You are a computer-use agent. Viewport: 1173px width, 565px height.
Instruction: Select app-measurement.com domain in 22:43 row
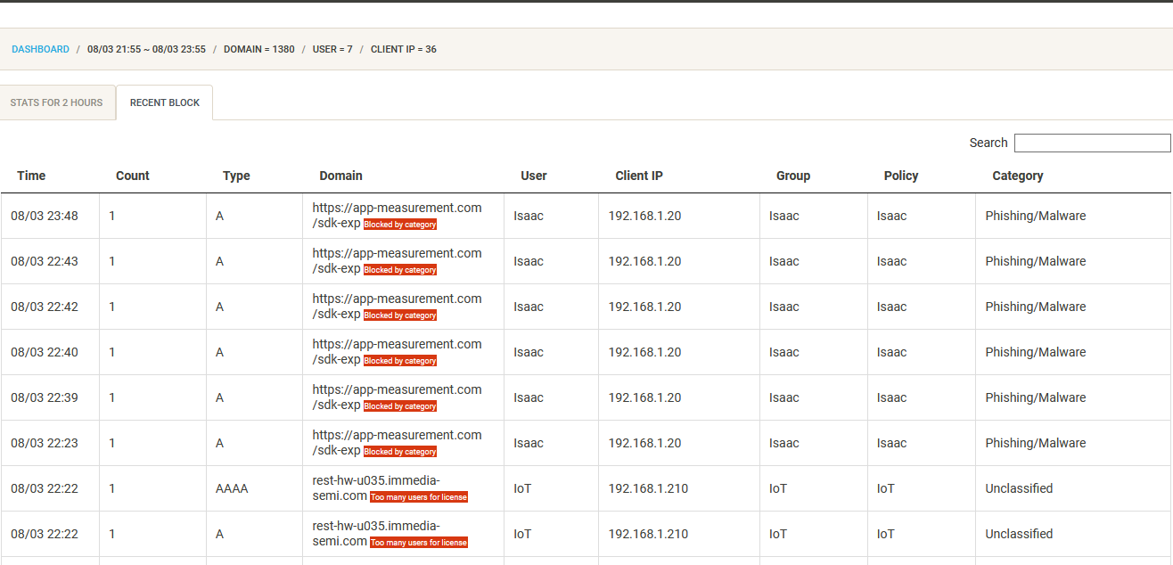click(x=397, y=253)
